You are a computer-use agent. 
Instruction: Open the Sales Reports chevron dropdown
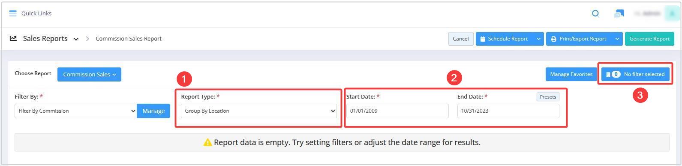[76, 39]
